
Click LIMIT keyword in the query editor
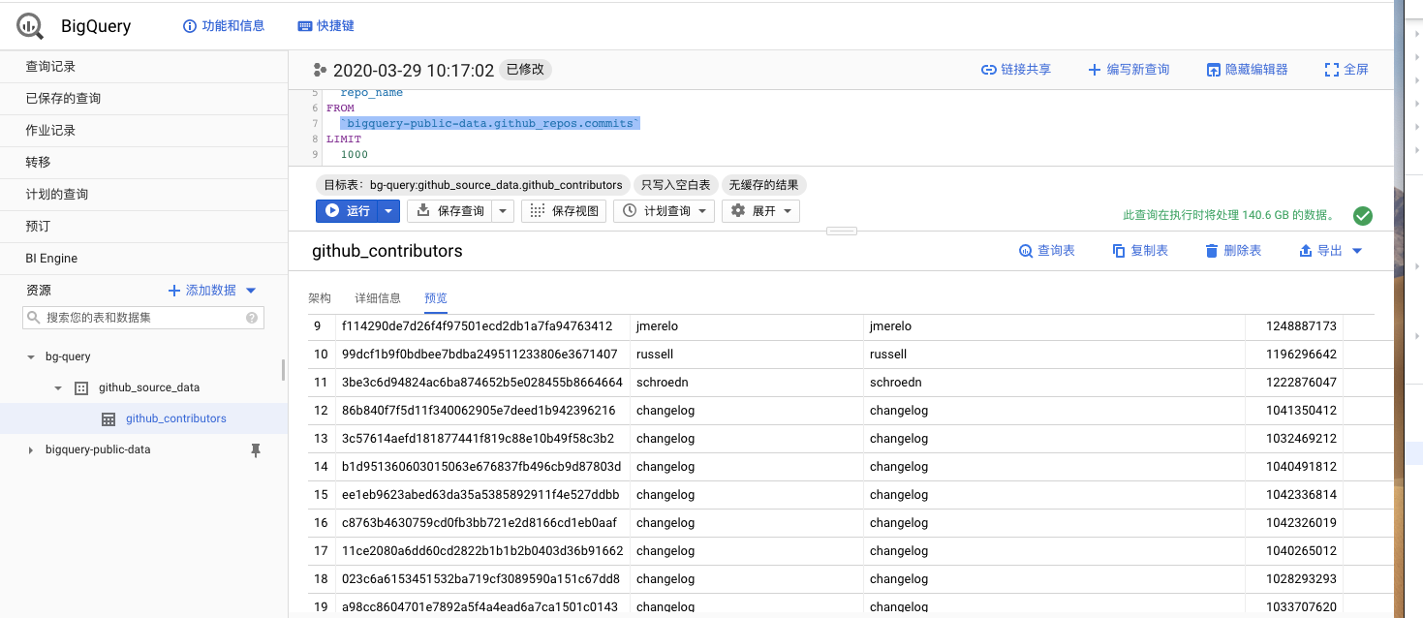click(x=344, y=139)
